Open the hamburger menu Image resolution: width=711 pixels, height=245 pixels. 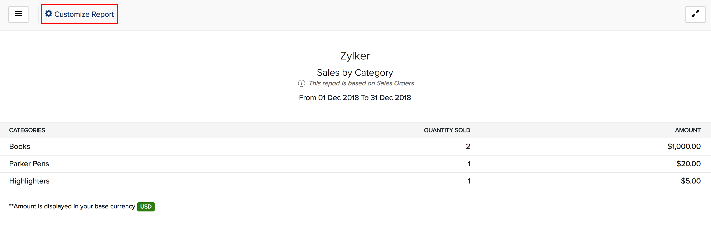click(19, 14)
